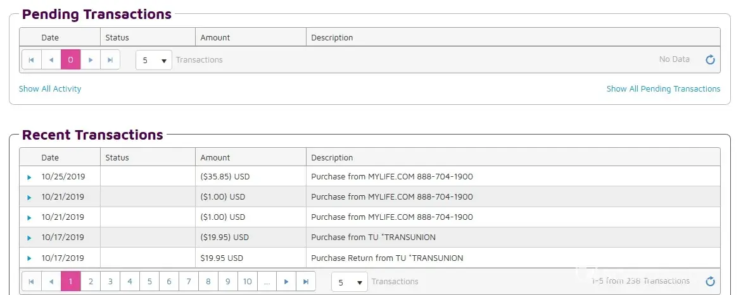This screenshot has width=741, height=295.
Task: Select page 5 in Recent Transactions pager
Action: coord(149,282)
